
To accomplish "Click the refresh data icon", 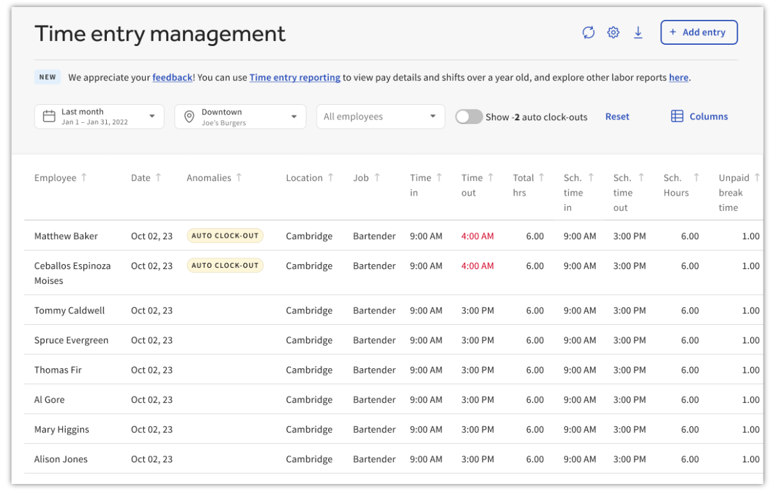I will [589, 32].
